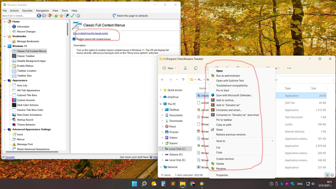Screen dimensions: 336x189
Task: Collapse This PC in Explorer navigation pane
Action: [161, 104]
